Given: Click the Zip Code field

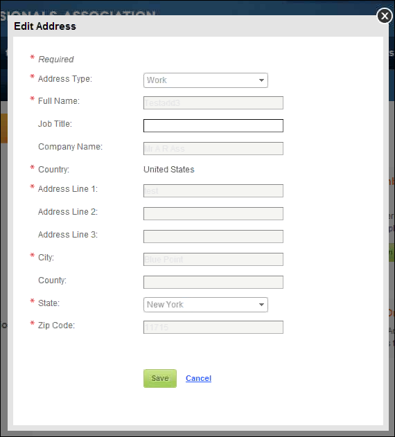Looking at the screenshot, I should 213,327.
